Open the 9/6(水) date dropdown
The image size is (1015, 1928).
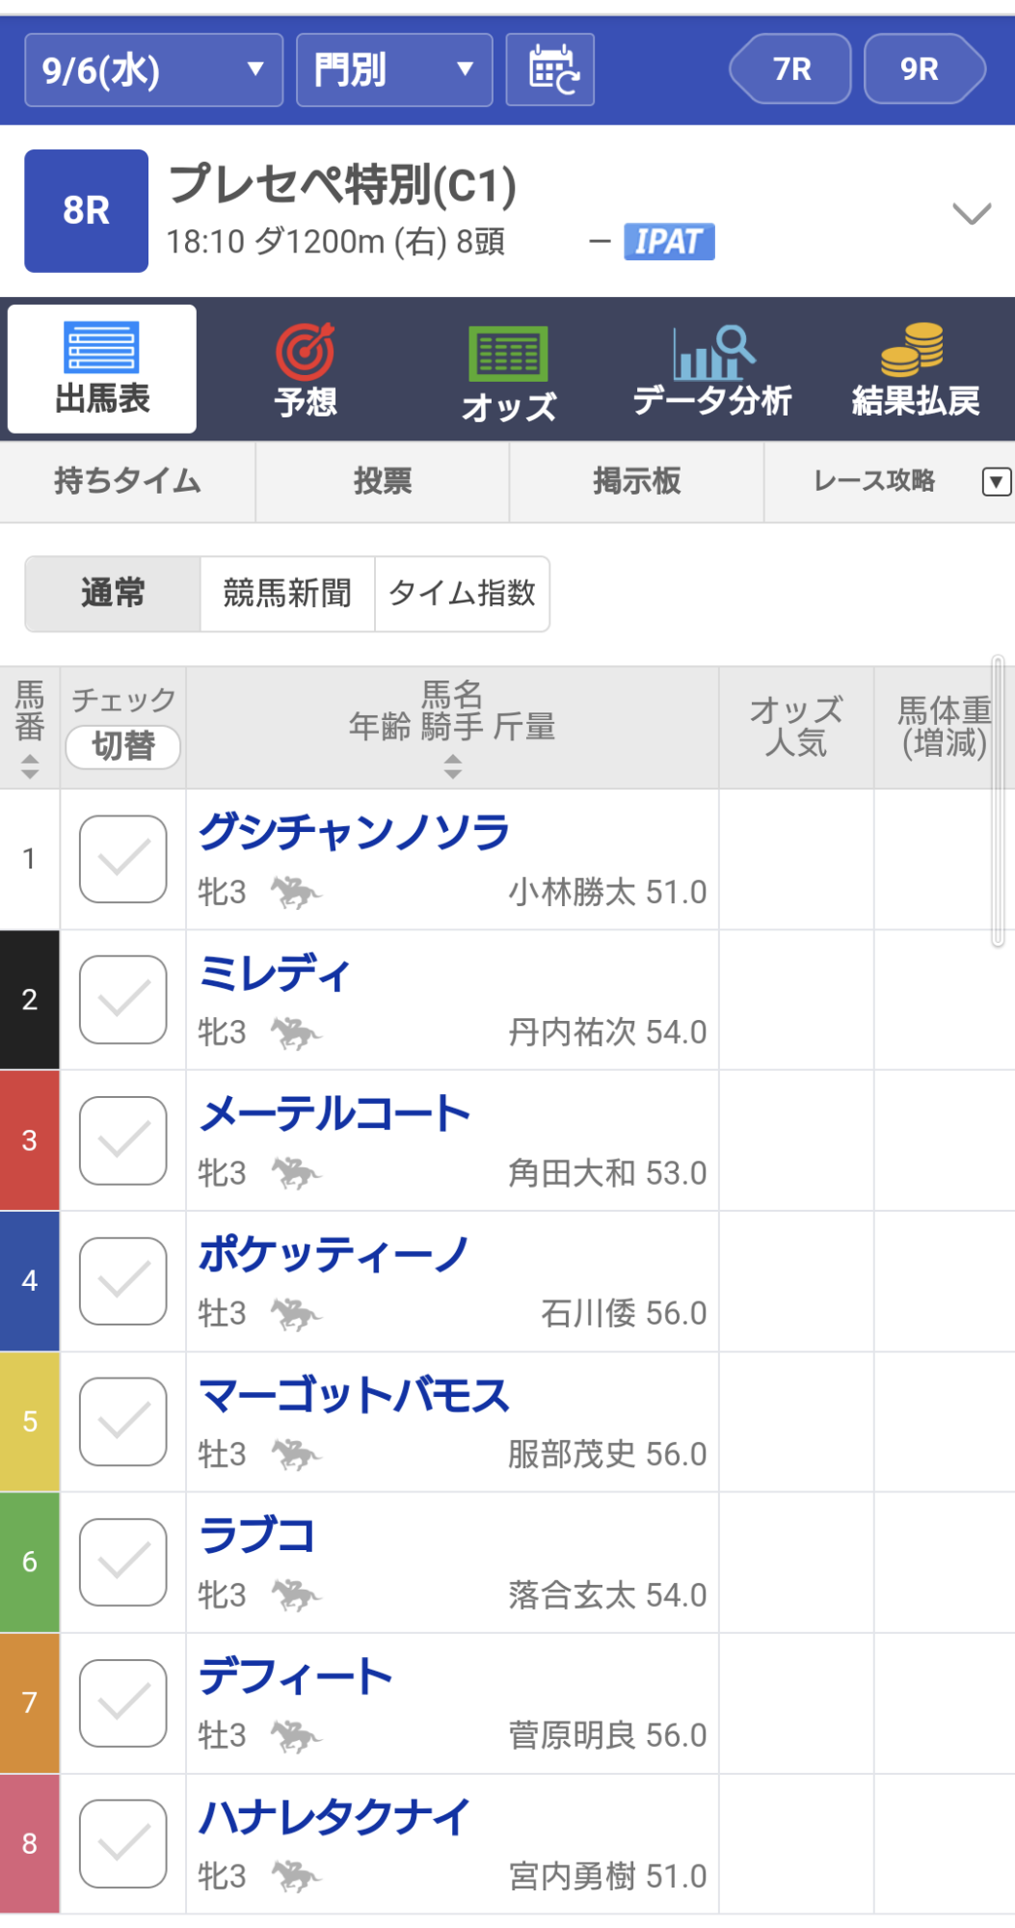point(153,69)
